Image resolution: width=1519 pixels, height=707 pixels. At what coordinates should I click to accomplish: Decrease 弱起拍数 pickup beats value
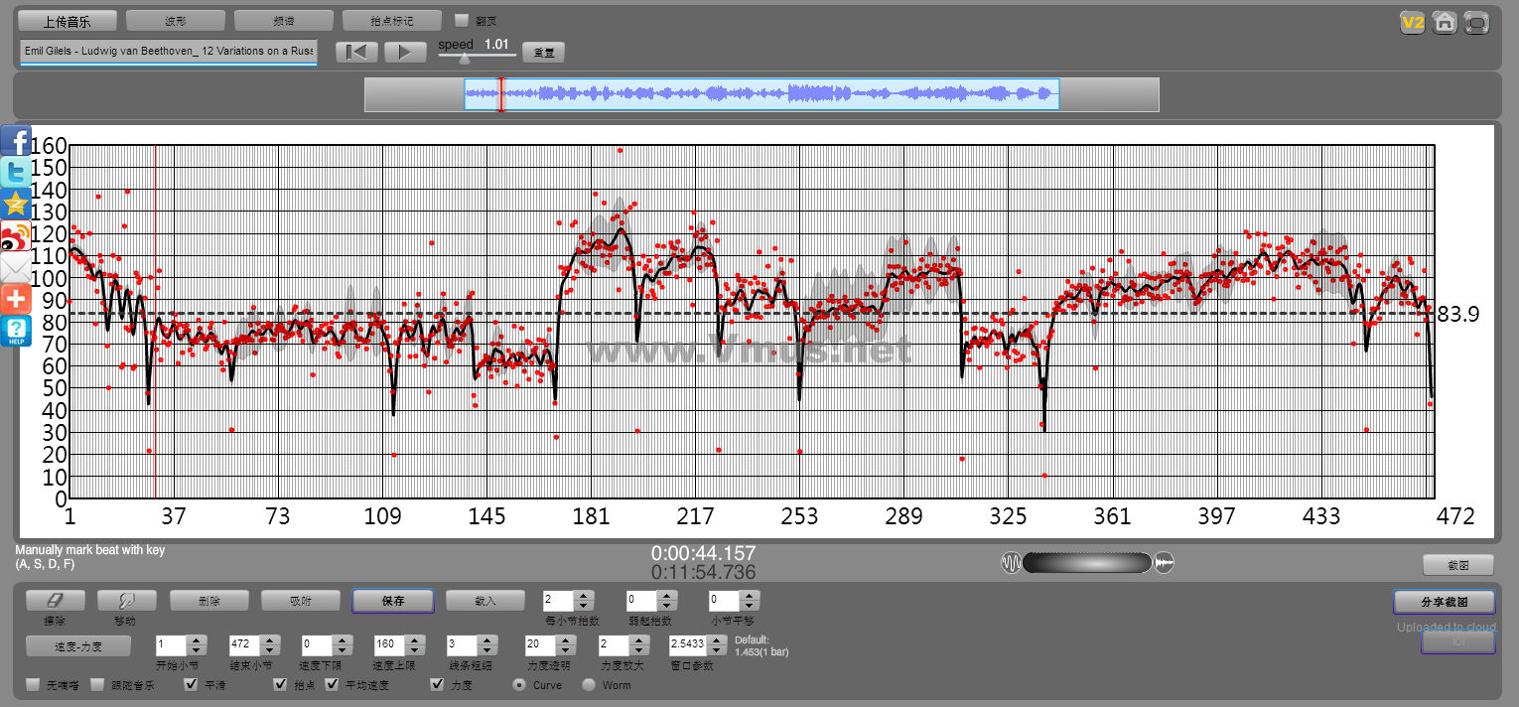click(667, 605)
